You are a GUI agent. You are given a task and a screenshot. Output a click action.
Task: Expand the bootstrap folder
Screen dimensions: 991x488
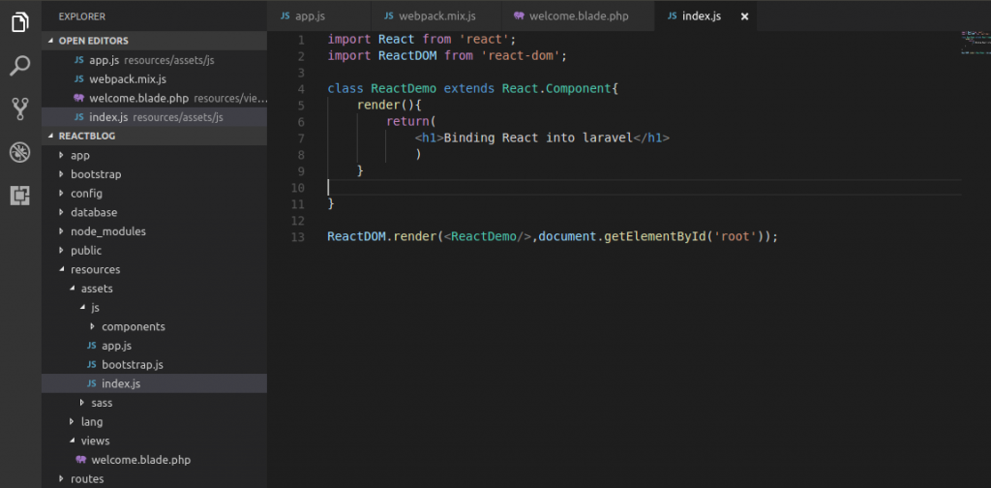coord(154,174)
